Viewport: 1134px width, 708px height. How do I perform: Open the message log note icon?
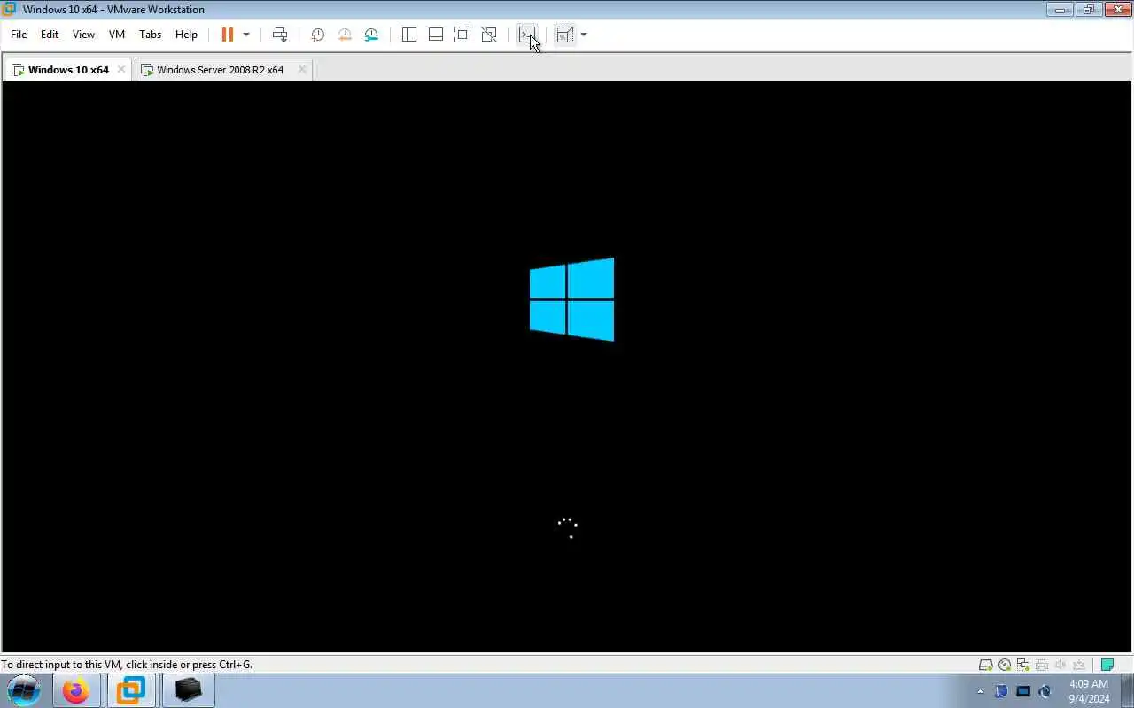pyautogui.click(x=1107, y=665)
